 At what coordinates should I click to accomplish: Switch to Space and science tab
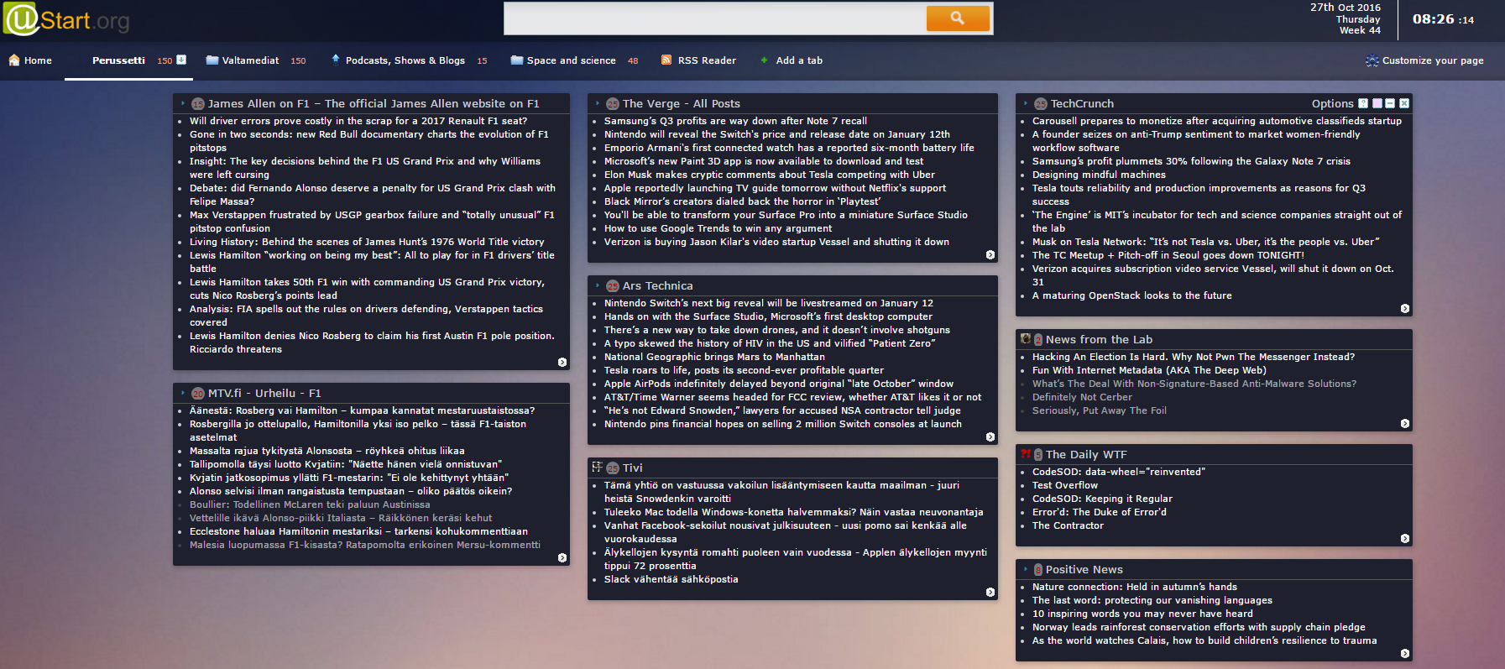coord(572,60)
